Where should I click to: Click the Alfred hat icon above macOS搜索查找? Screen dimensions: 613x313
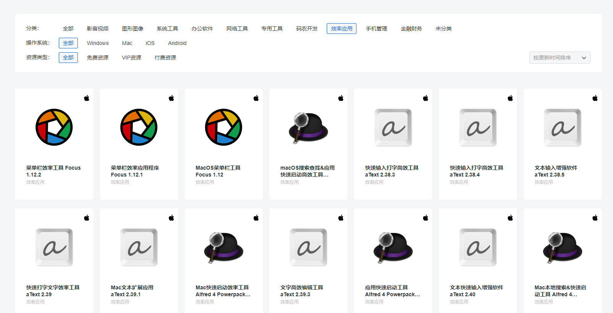tap(308, 127)
